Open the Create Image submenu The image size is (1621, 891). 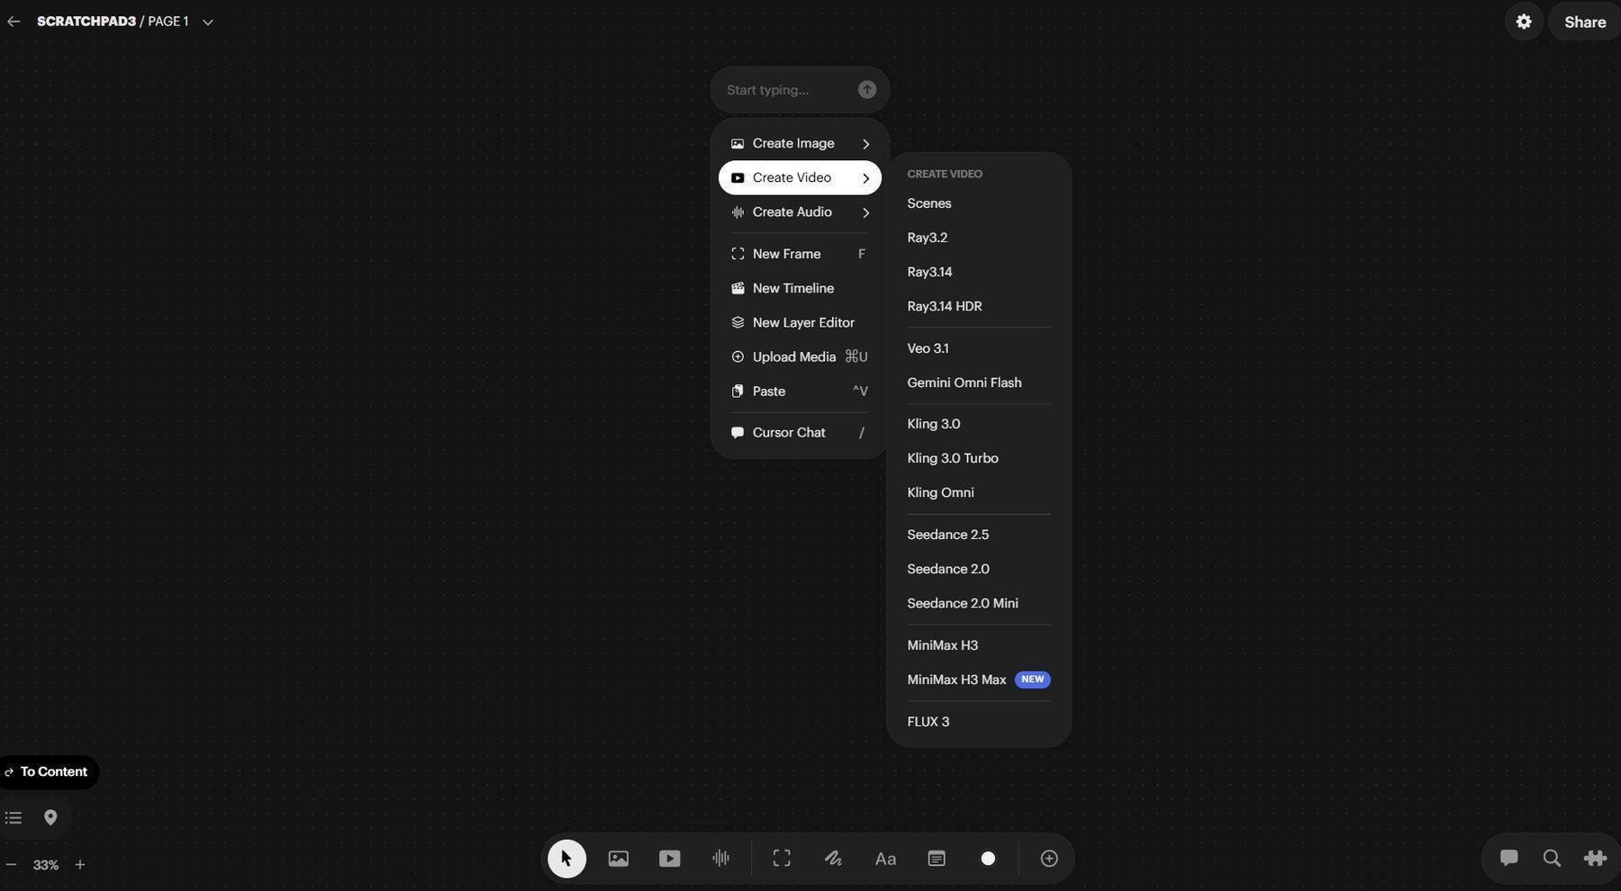tap(800, 144)
